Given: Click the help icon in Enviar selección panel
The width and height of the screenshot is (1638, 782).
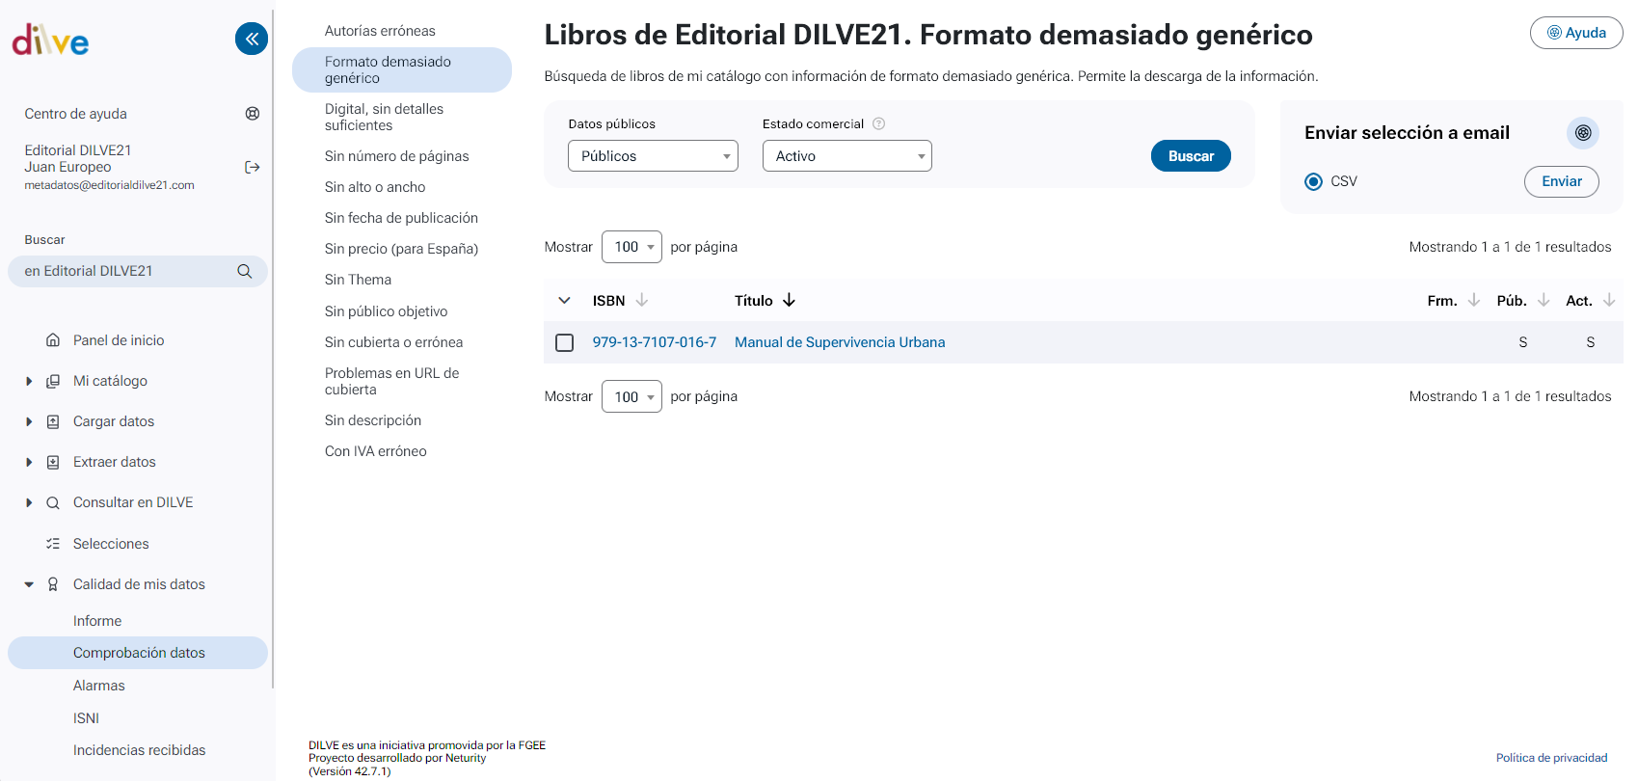Looking at the screenshot, I should pyautogui.click(x=1582, y=133).
